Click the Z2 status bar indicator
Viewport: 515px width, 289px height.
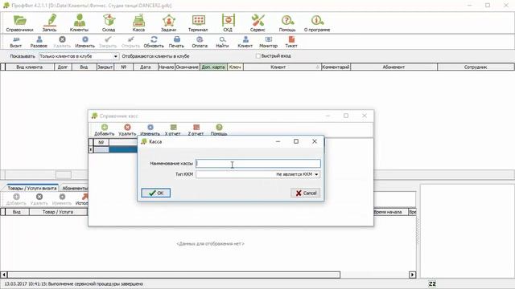click(432, 283)
